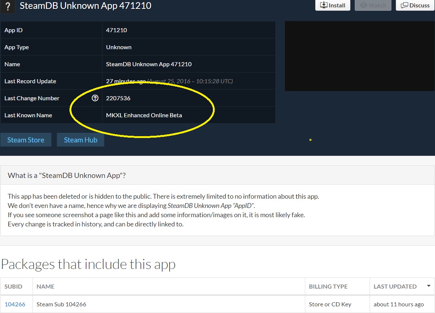Toggle the Watch button with eye icon

[373, 5]
